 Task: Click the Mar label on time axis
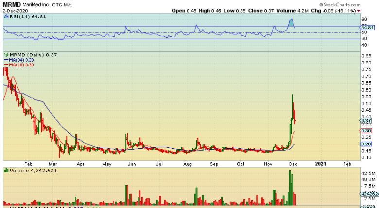[x=53, y=164]
